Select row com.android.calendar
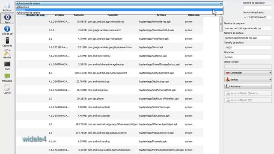This screenshot has width=274, height=154. point(110,116)
